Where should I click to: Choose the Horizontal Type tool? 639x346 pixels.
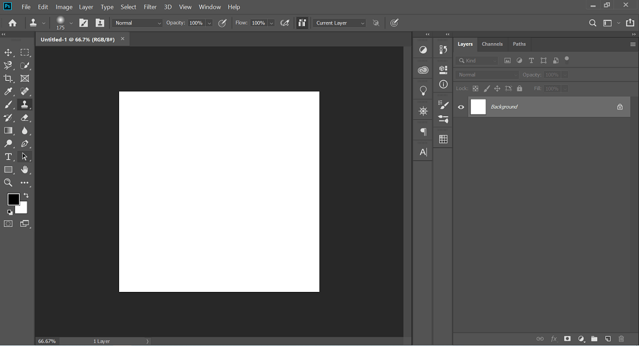coord(8,156)
